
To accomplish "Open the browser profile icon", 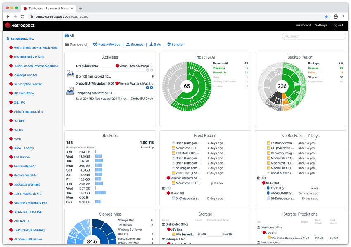I will (x=335, y=16).
